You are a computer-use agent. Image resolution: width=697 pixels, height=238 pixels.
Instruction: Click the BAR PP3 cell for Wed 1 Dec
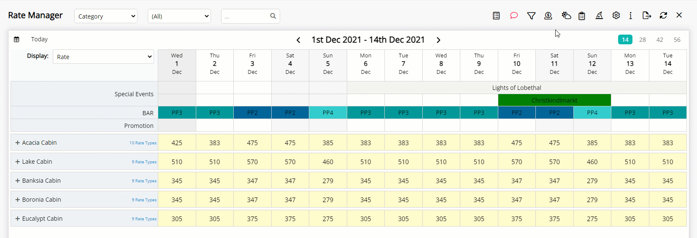click(x=177, y=113)
